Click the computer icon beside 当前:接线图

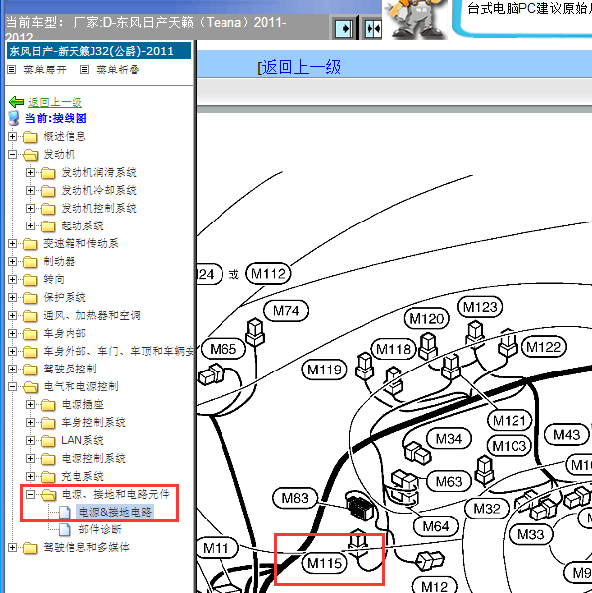(14, 118)
